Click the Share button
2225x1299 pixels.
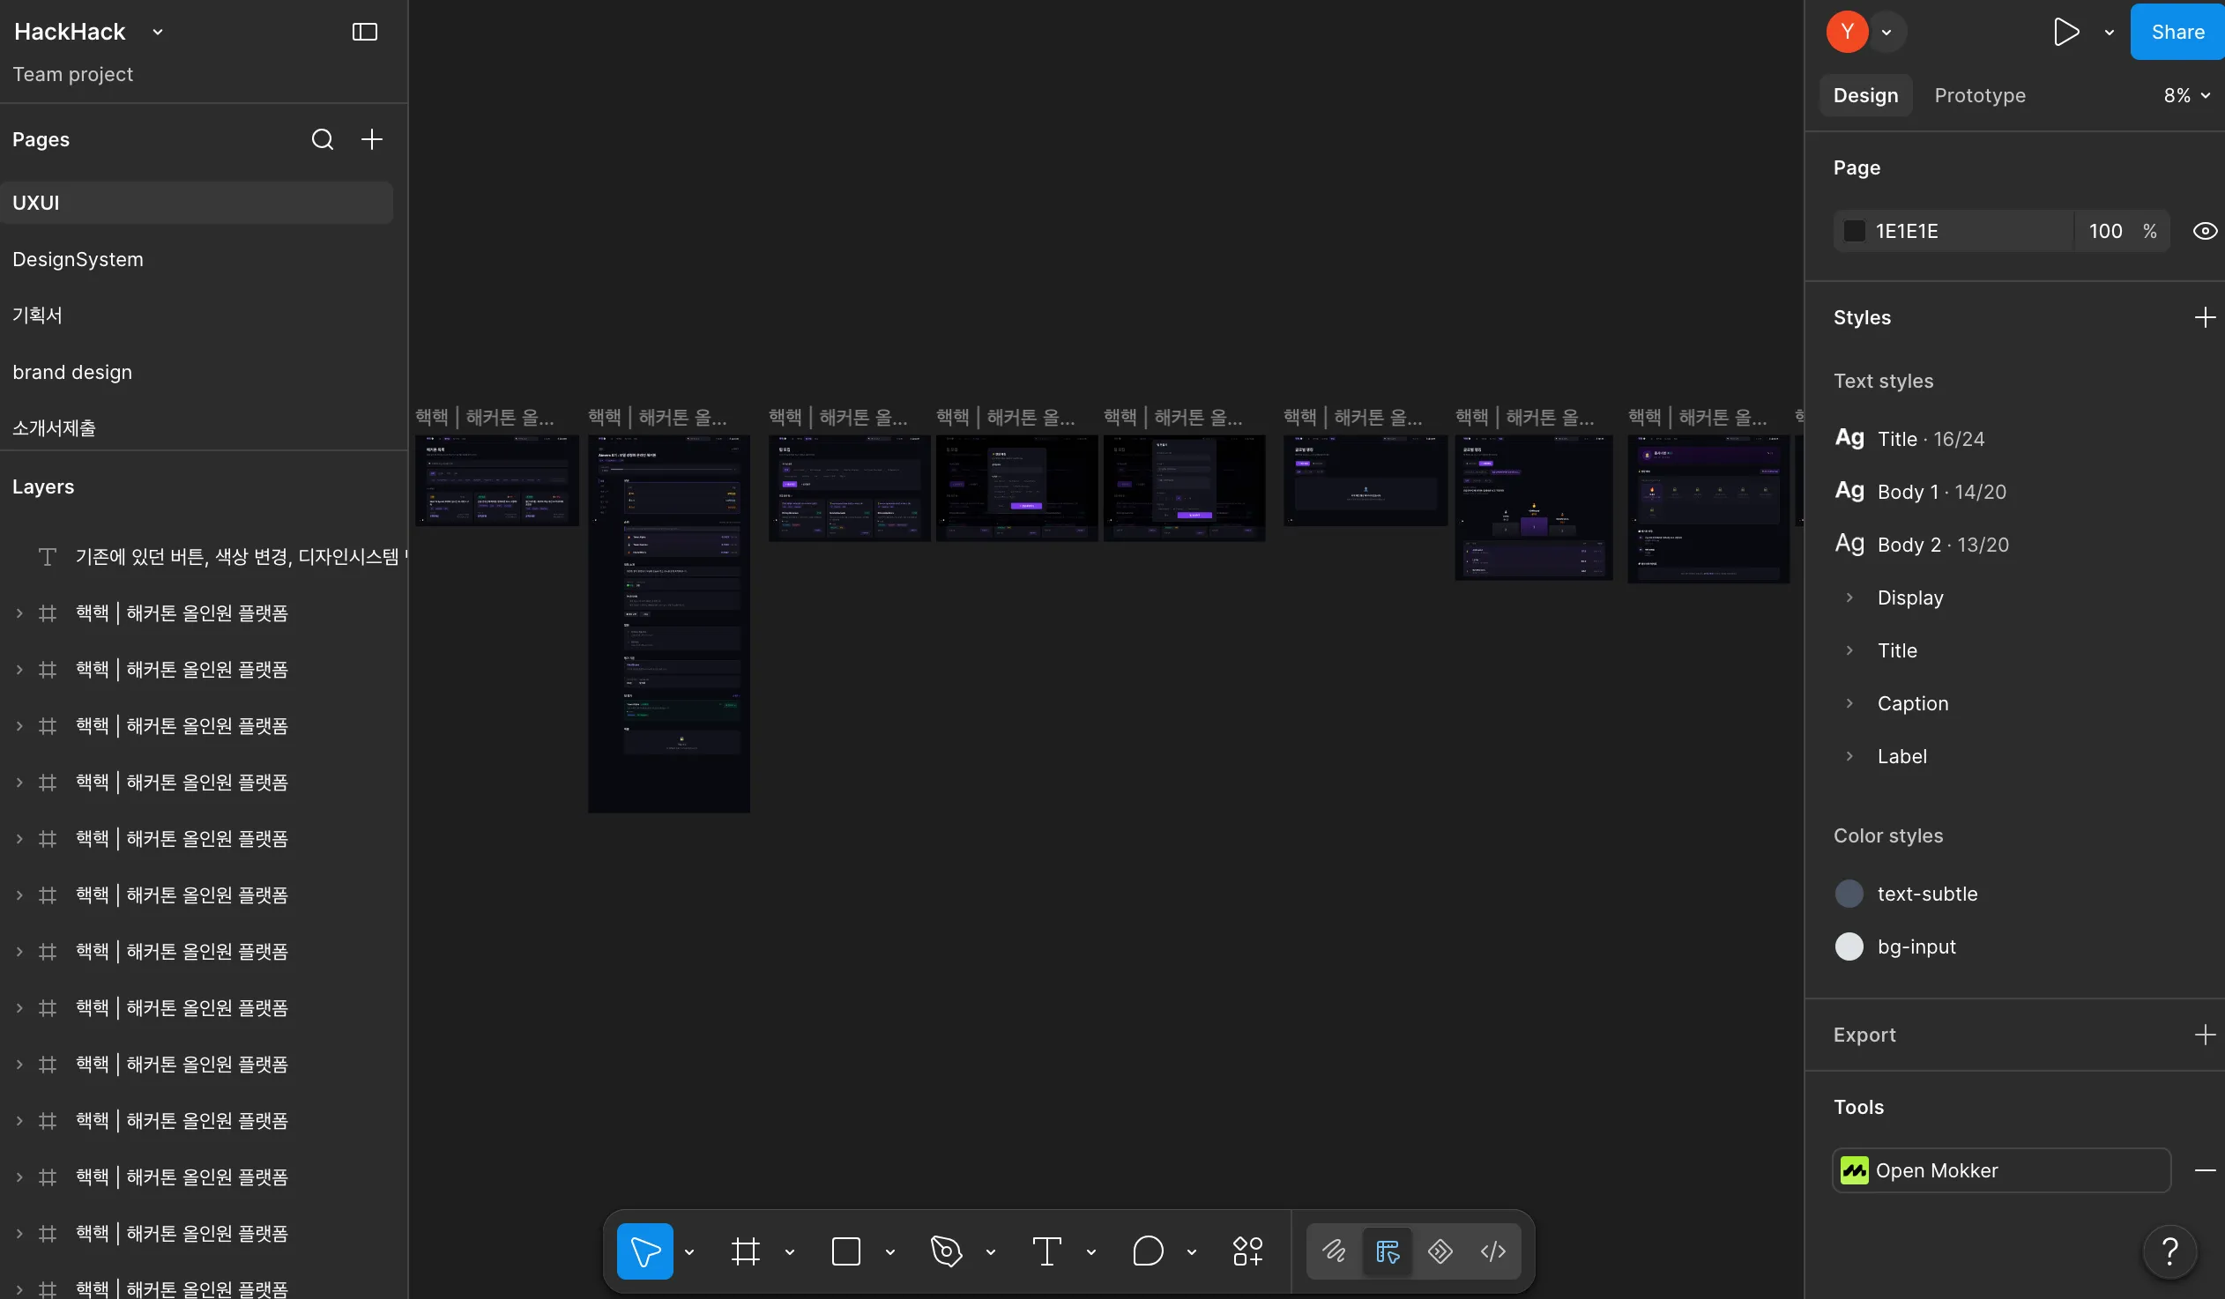2177,32
